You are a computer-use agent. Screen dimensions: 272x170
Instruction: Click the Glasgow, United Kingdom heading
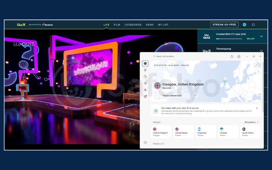click(183, 84)
